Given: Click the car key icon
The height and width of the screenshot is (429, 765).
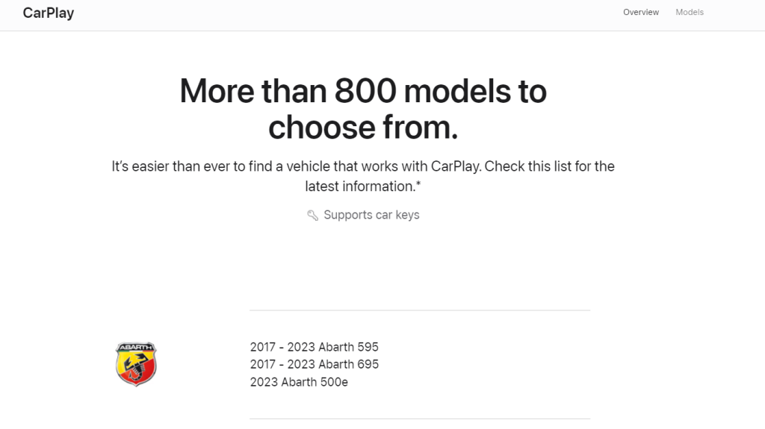Looking at the screenshot, I should (x=313, y=216).
